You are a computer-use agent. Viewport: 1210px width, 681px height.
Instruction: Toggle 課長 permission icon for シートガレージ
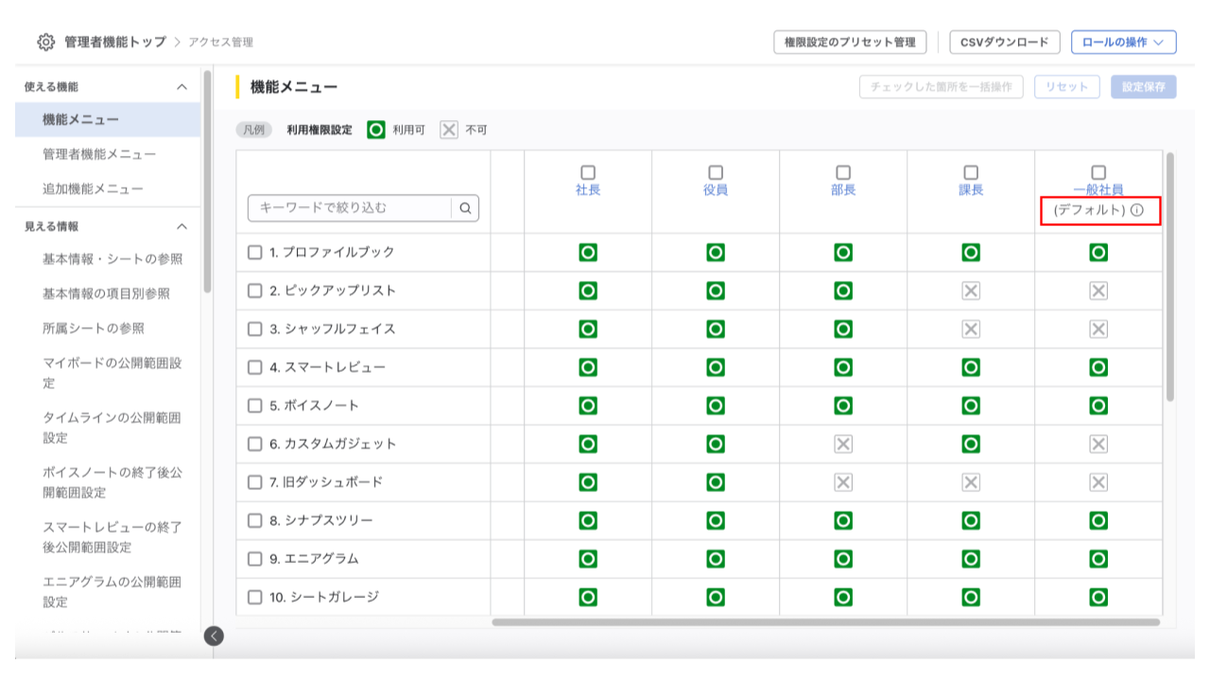click(971, 597)
